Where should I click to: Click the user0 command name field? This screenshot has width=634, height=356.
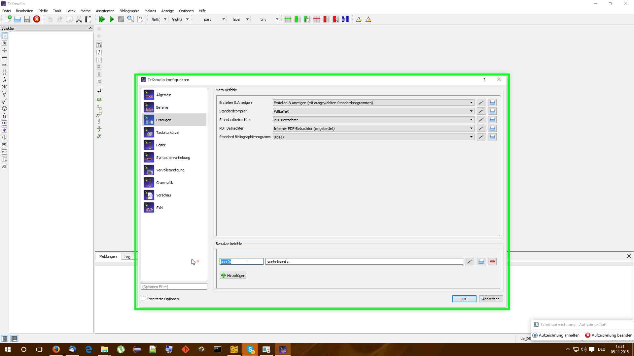(241, 261)
